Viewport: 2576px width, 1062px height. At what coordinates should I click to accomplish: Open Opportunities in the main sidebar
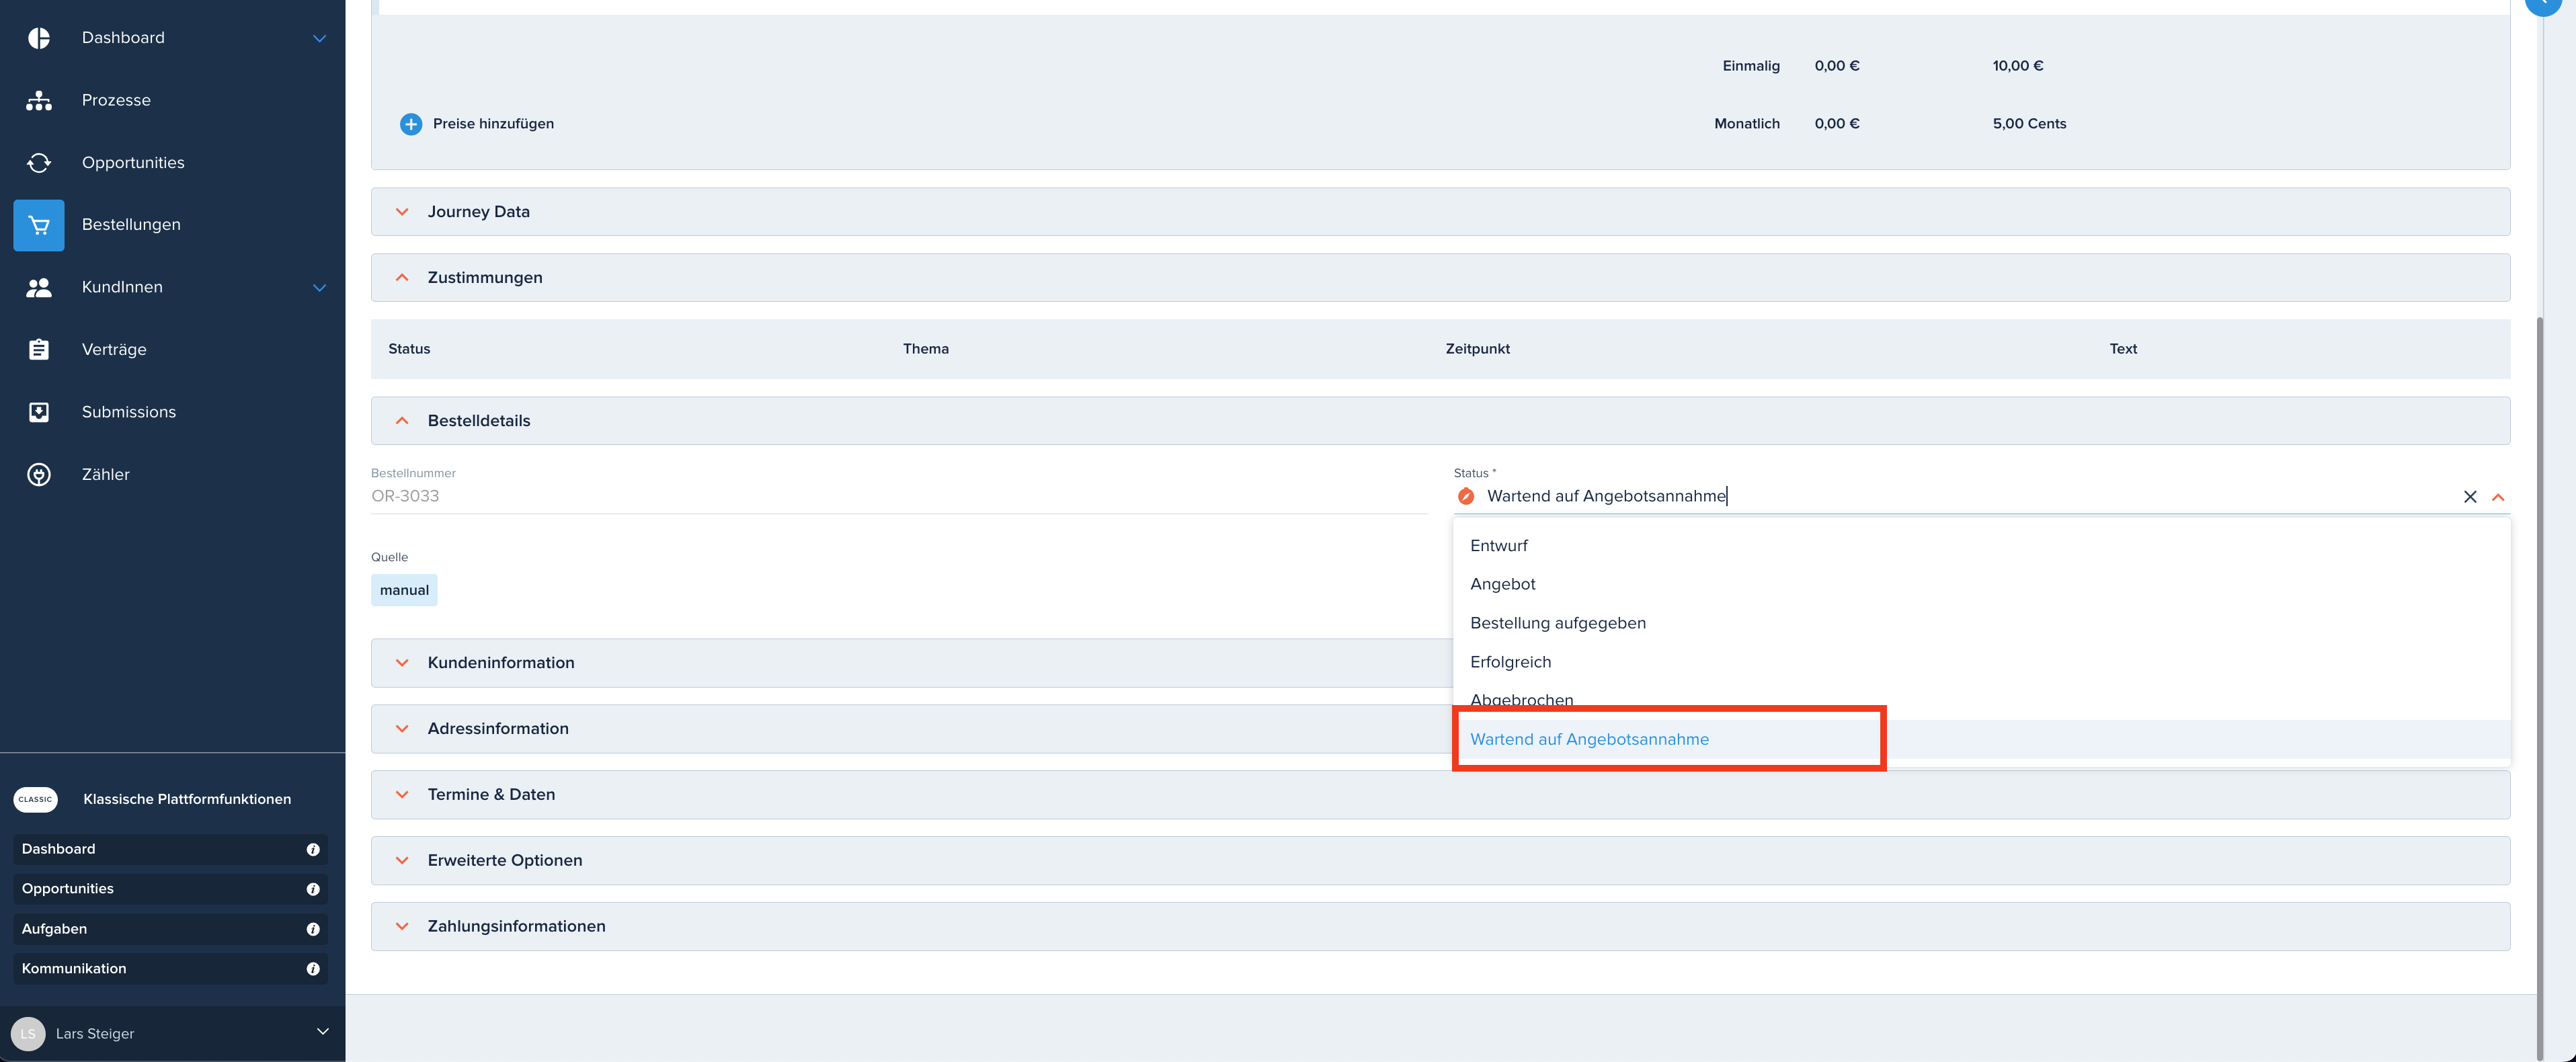pos(133,163)
